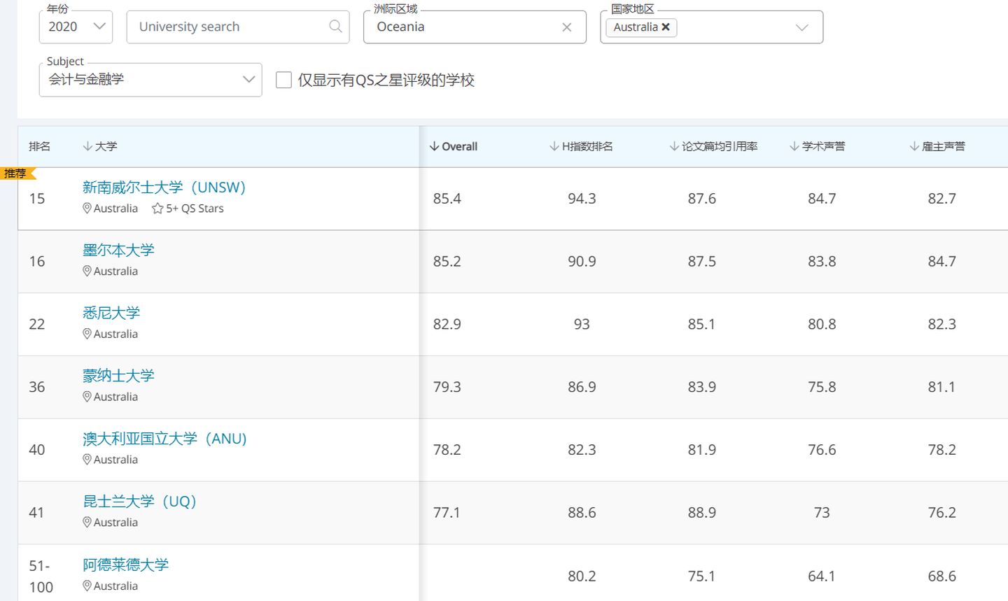Viewport: 1008px width, 601px height.
Task: Click the location pin icon under 昆士兰大学
Action: (x=87, y=523)
